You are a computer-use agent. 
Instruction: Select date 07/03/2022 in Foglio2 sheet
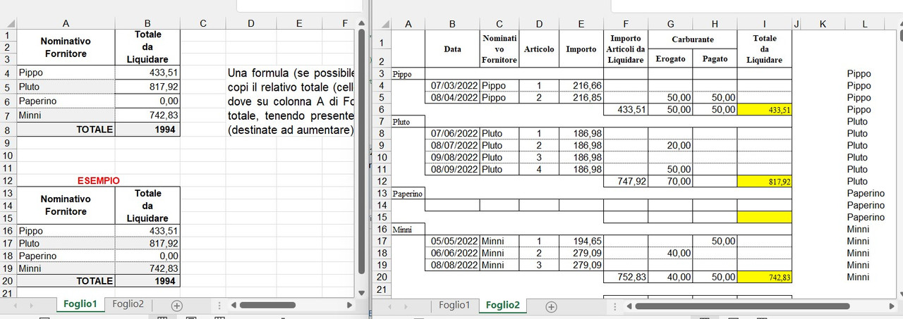pyautogui.click(x=452, y=86)
